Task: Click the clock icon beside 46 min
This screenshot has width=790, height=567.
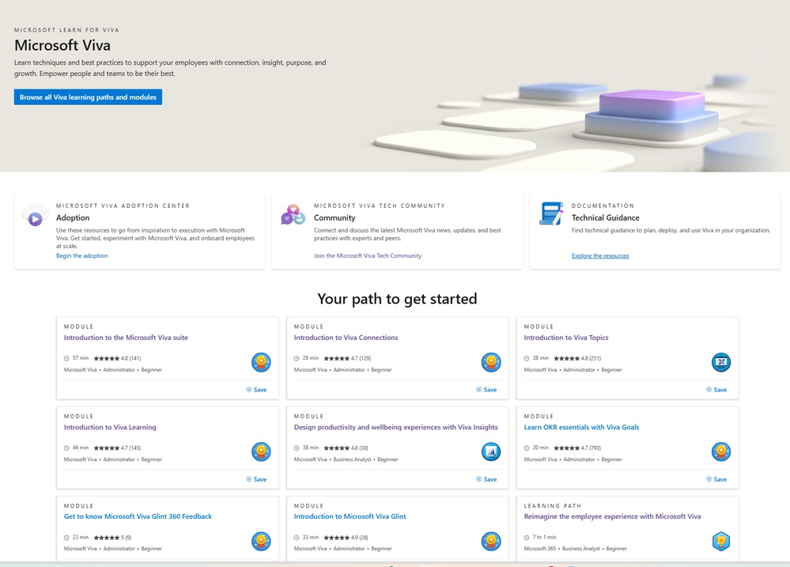Action: (66, 448)
